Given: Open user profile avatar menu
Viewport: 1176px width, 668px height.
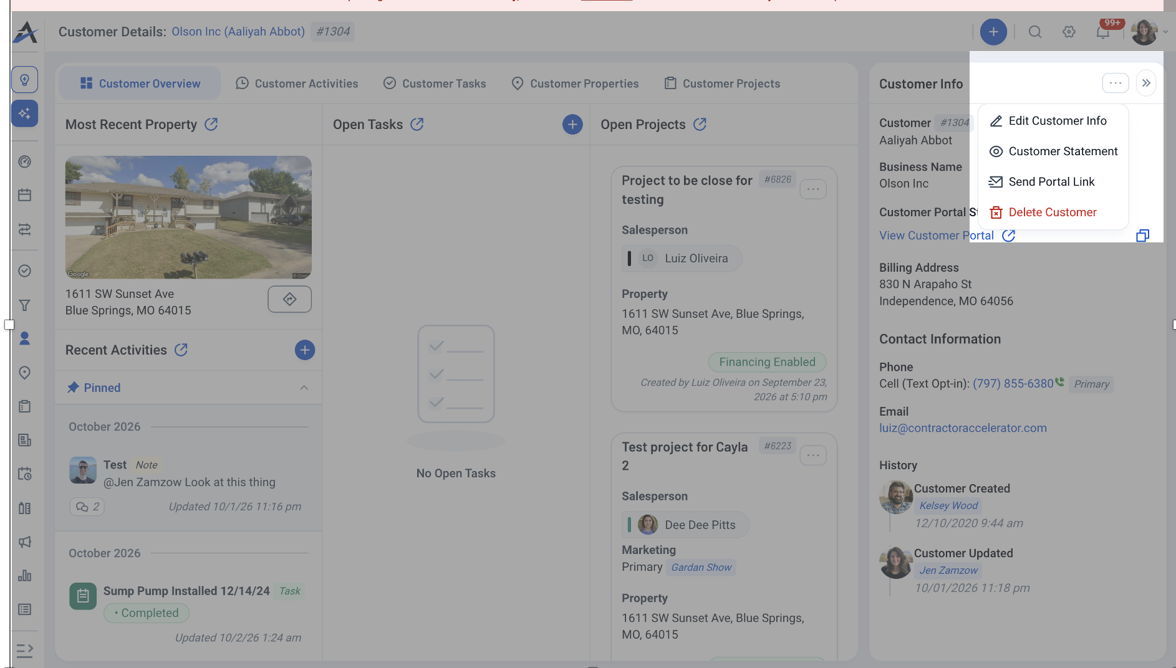Looking at the screenshot, I should (x=1145, y=32).
